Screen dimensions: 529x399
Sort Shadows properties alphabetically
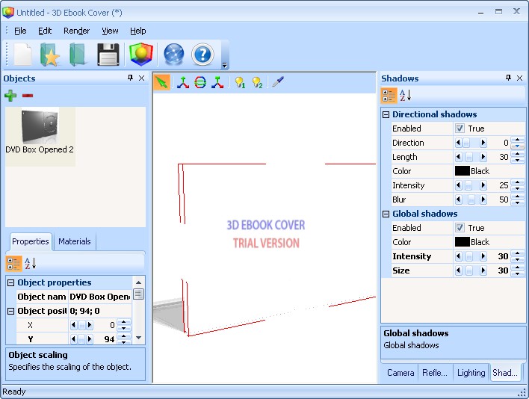pyautogui.click(x=405, y=95)
